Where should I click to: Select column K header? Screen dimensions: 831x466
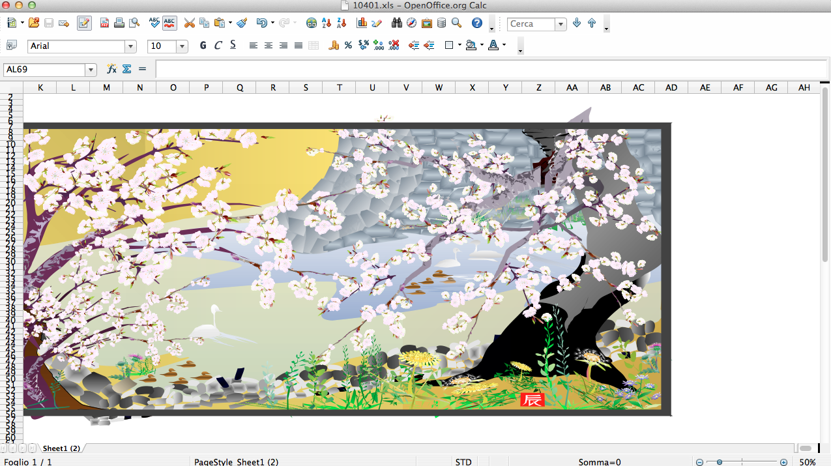pyautogui.click(x=40, y=87)
